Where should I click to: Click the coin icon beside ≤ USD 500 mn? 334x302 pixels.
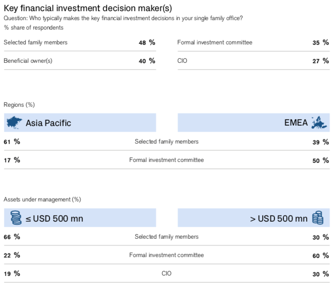tap(16, 218)
